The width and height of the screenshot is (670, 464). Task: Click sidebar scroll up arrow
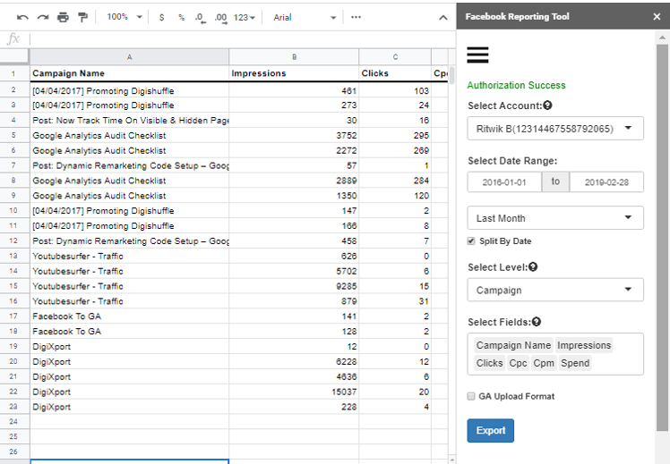(x=662, y=38)
